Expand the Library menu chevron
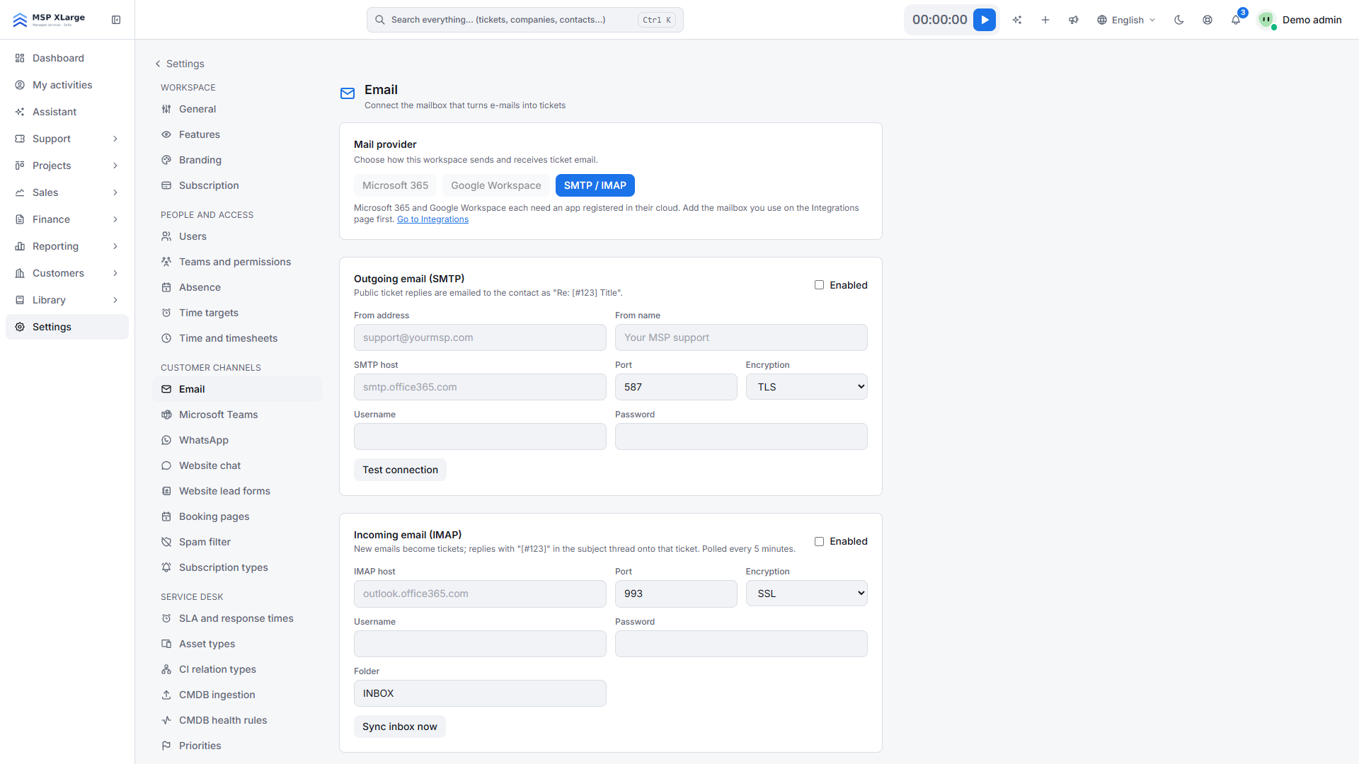This screenshot has width=1359, height=764. (115, 300)
